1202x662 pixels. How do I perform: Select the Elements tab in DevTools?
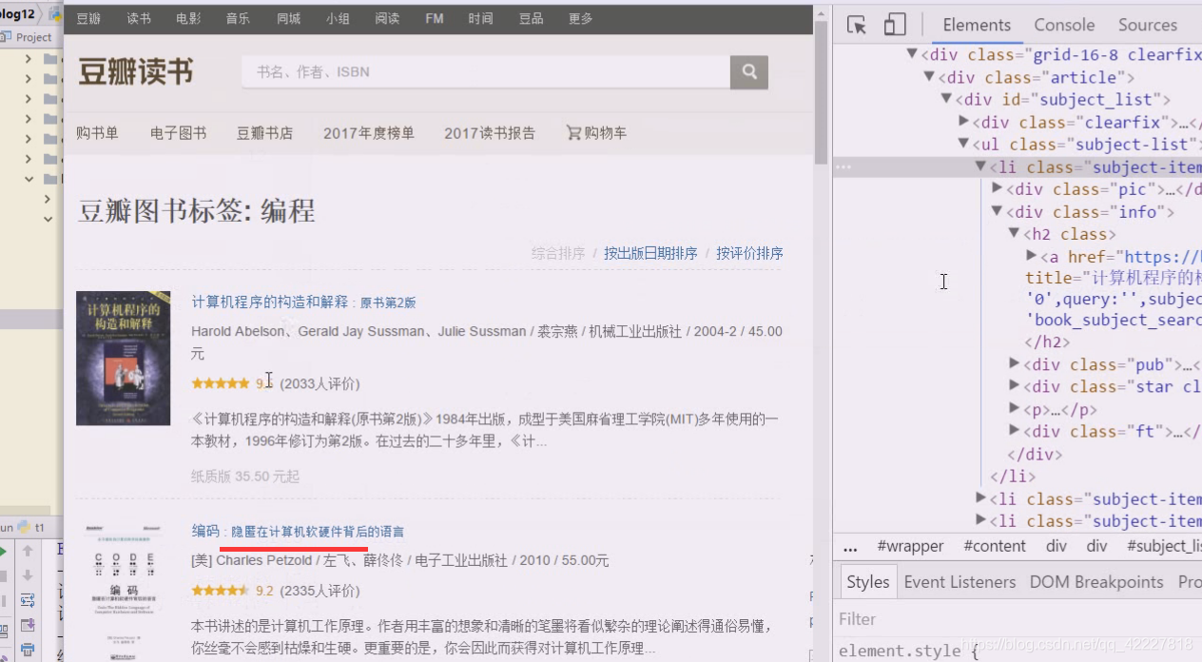click(x=977, y=26)
